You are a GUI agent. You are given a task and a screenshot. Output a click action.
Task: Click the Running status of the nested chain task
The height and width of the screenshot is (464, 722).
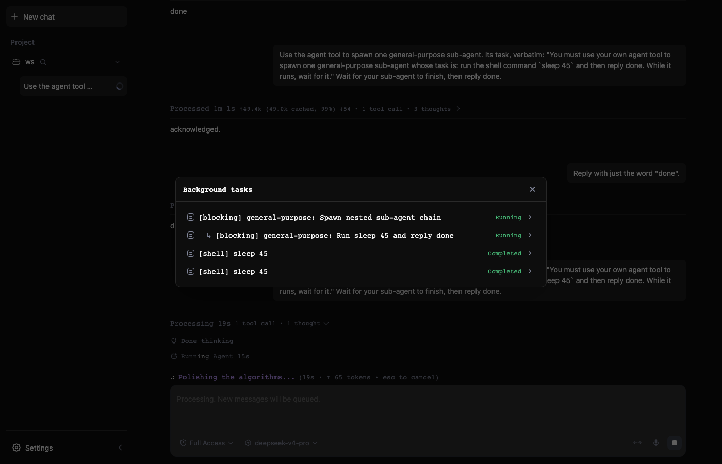[x=508, y=217]
